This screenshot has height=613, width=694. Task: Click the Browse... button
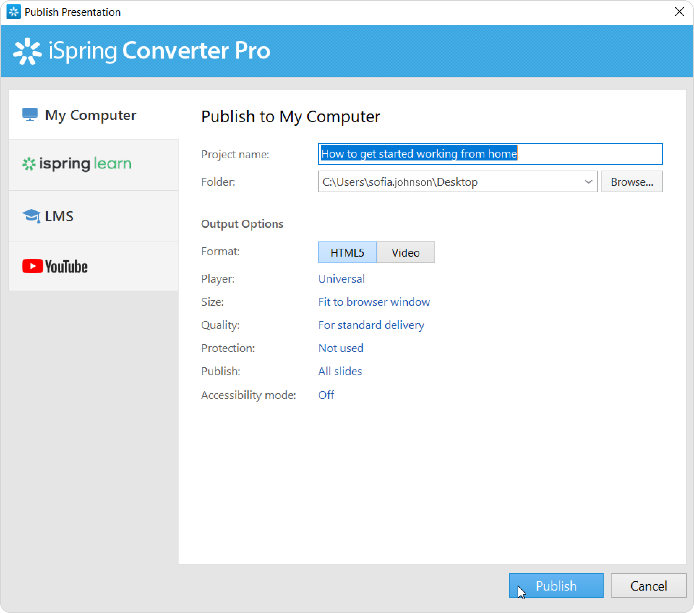click(x=632, y=181)
